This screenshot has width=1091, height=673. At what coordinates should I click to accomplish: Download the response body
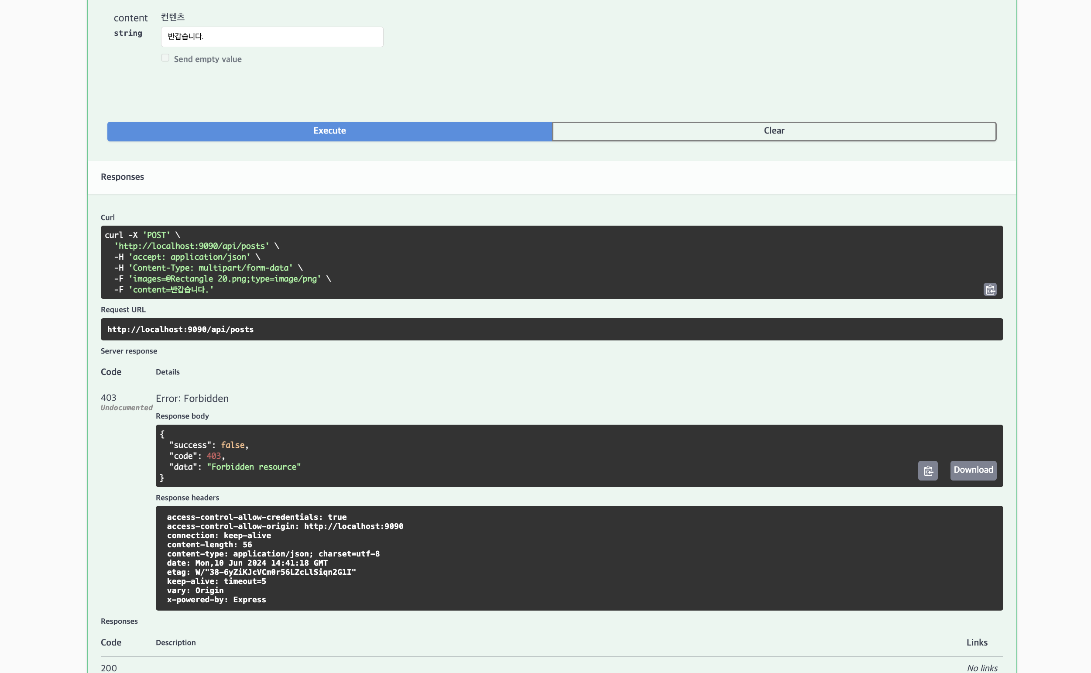point(973,470)
